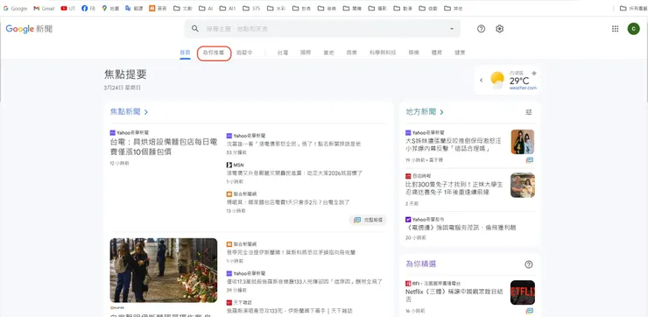
Task: Switch to the 國際 tab
Action: point(306,53)
